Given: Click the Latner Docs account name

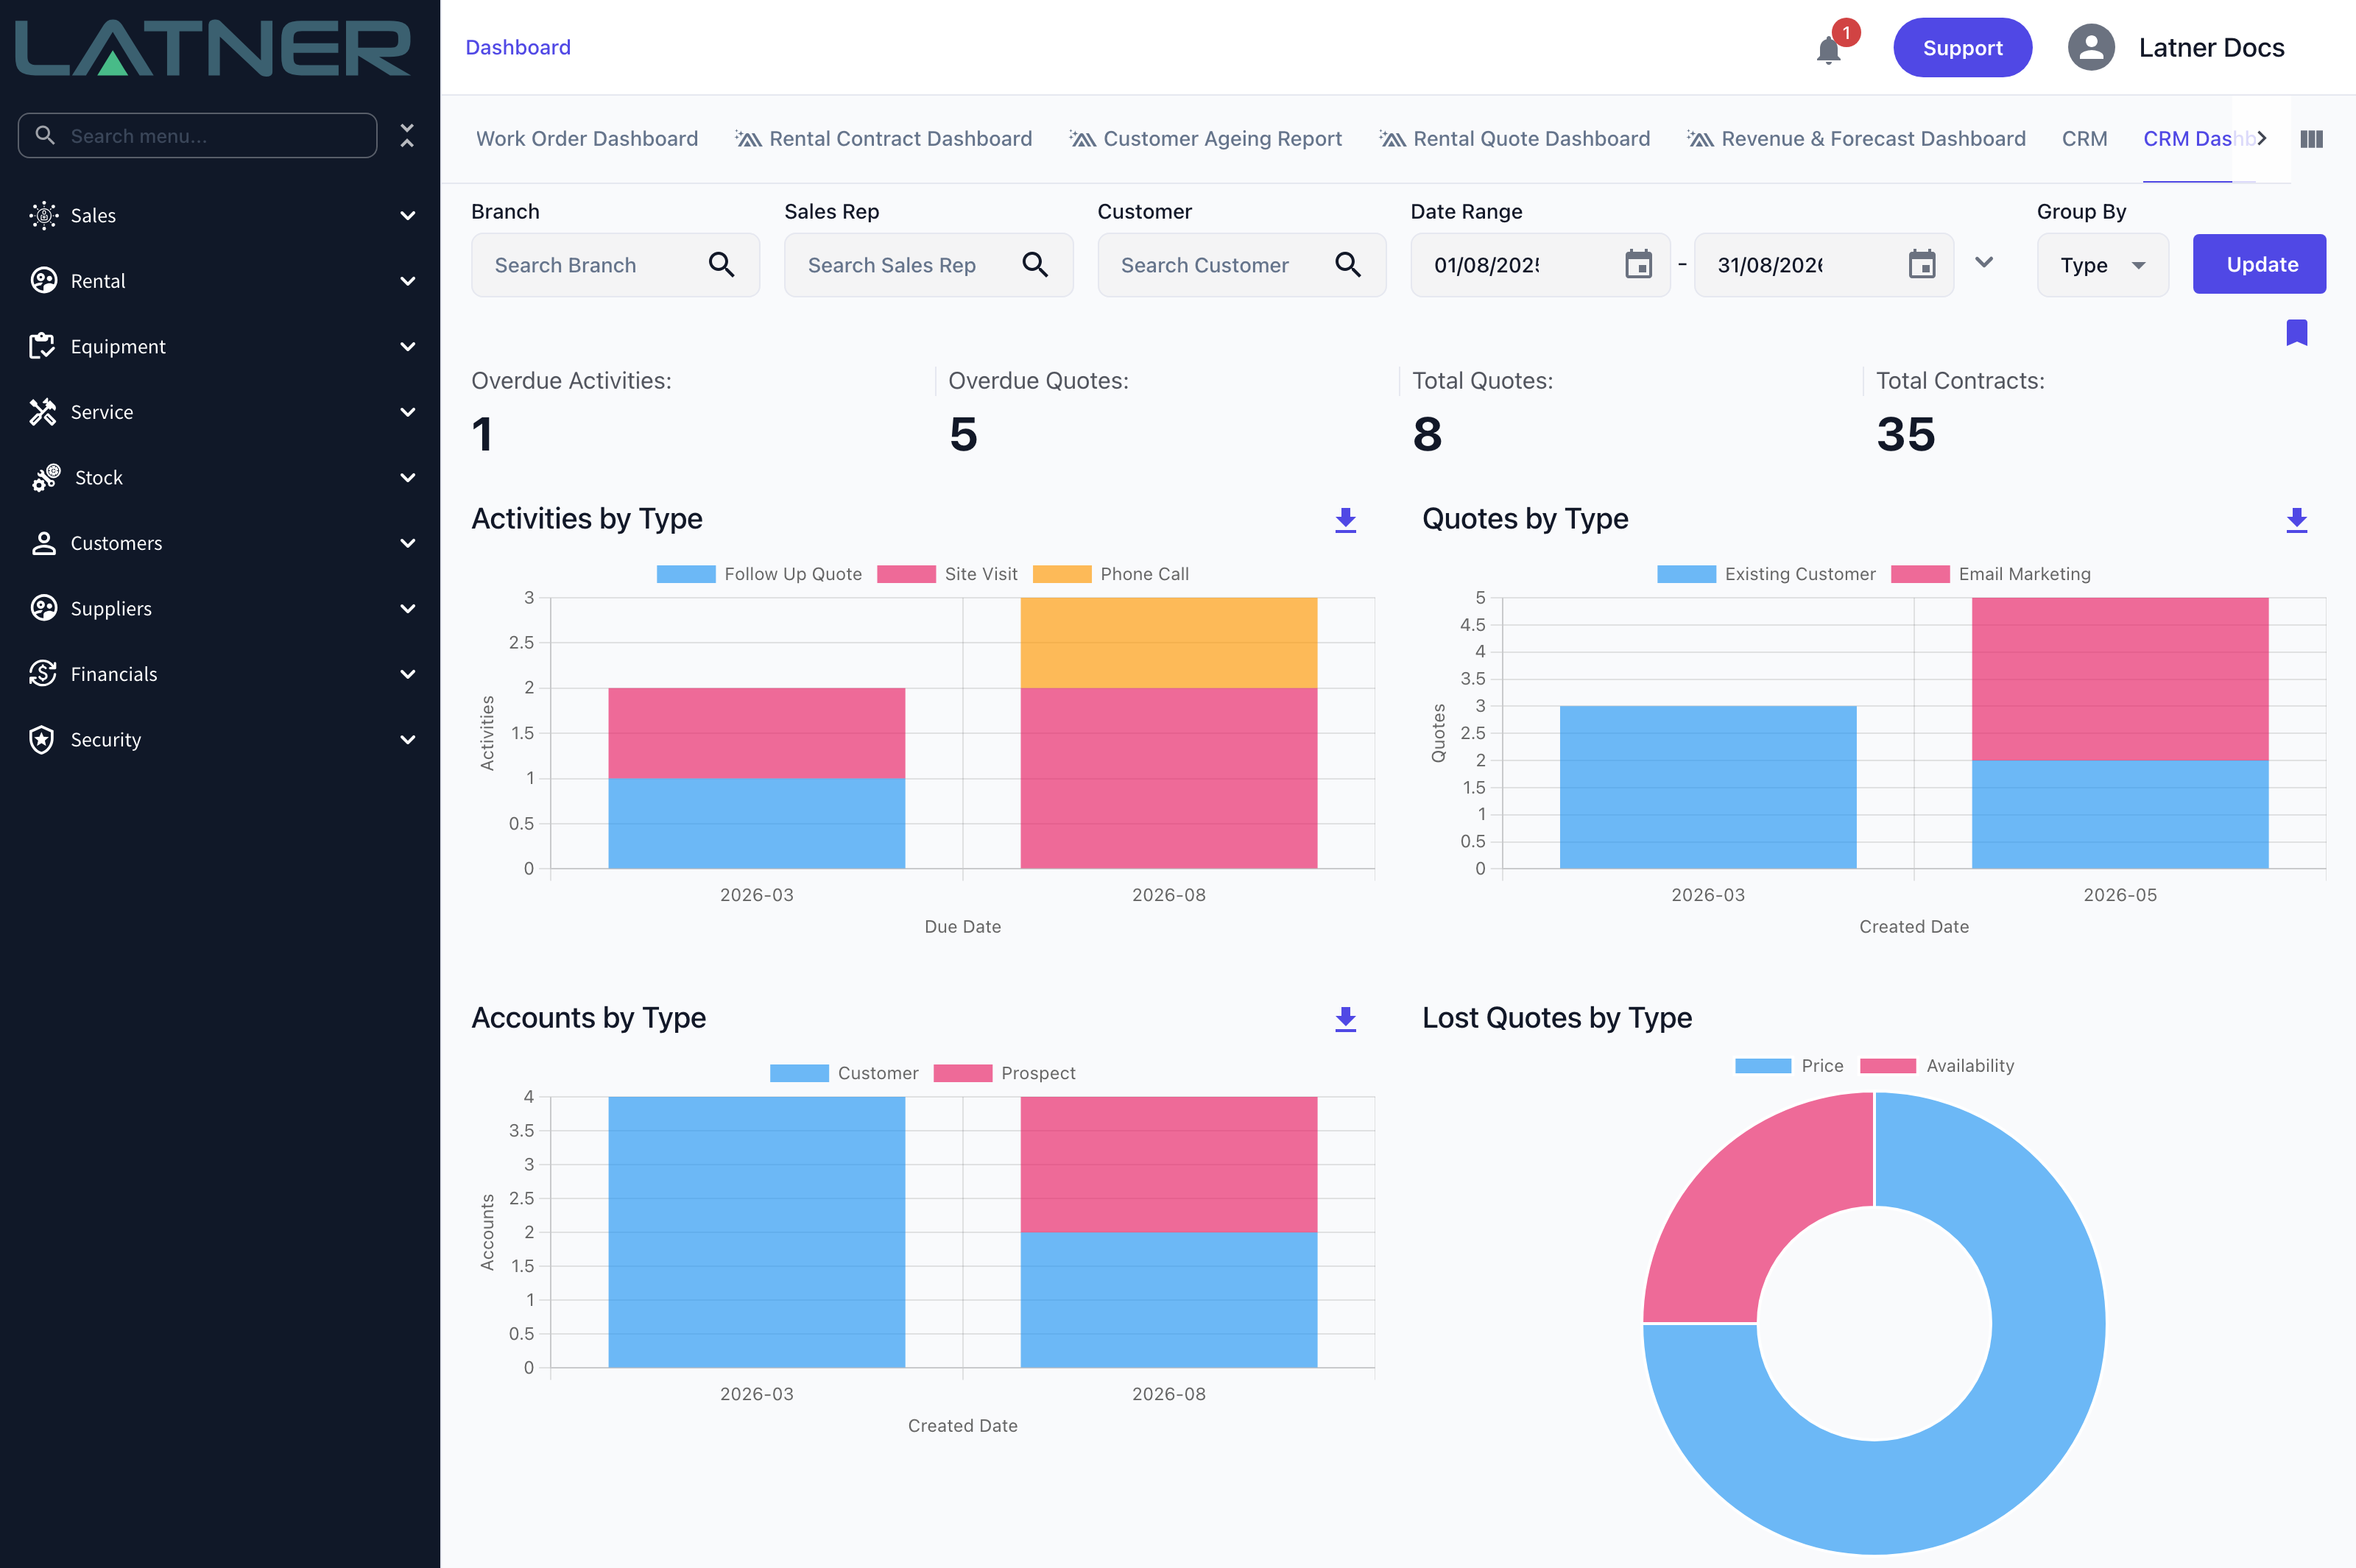Looking at the screenshot, I should point(2211,47).
